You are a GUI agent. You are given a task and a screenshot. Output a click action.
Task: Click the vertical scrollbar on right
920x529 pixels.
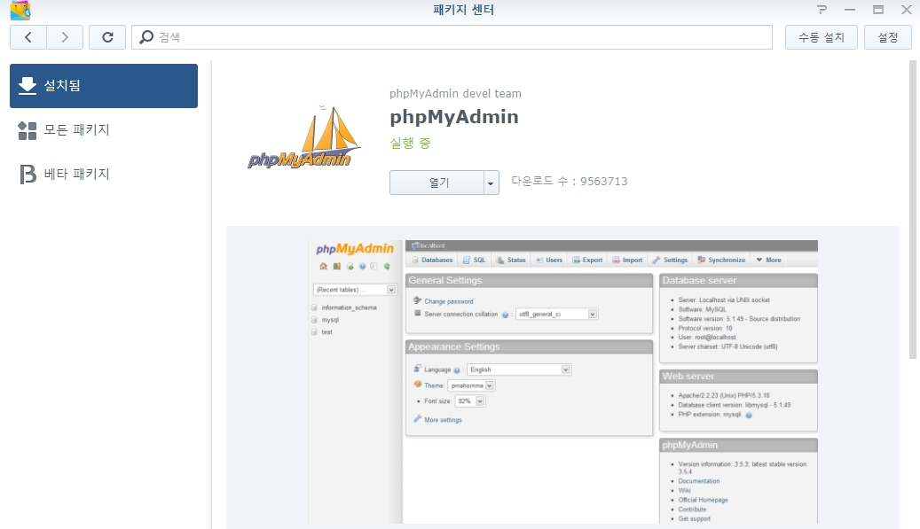[x=913, y=209]
